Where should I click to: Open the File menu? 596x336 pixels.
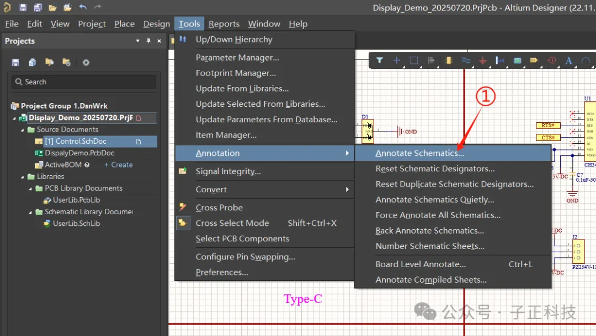pyautogui.click(x=12, y=24)
